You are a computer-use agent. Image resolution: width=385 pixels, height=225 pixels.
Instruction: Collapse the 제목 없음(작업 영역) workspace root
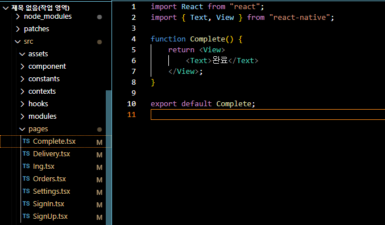click(x=6, y=8)
